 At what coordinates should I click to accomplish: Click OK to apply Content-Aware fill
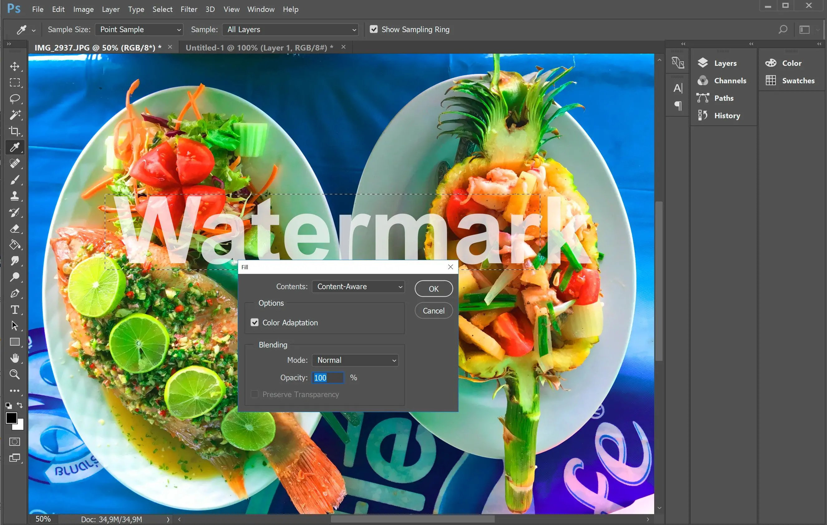tap(433, 288)
